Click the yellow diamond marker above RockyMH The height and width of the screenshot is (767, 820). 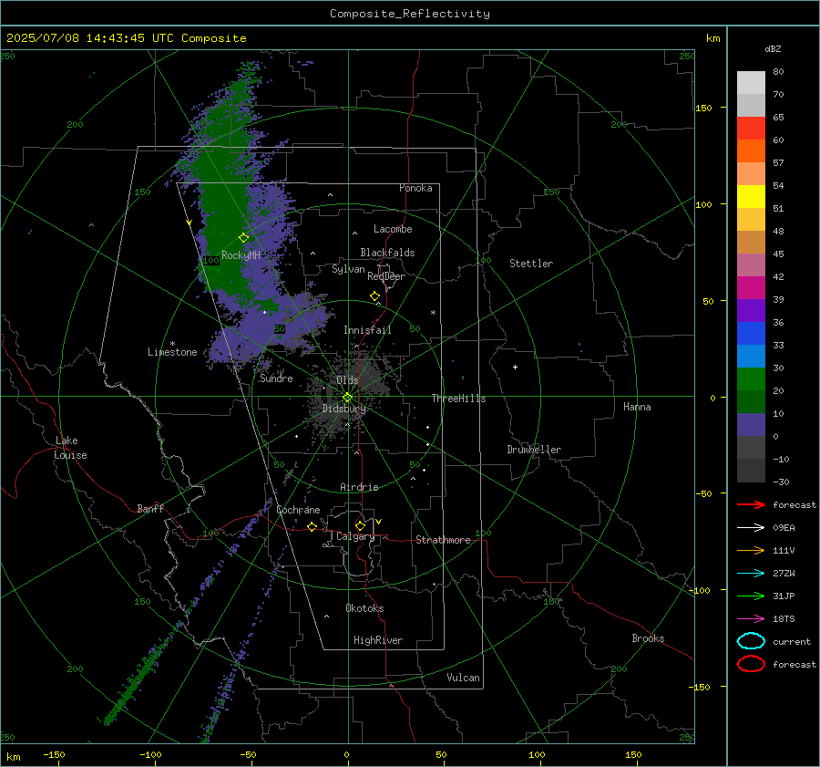pos(243,238)
